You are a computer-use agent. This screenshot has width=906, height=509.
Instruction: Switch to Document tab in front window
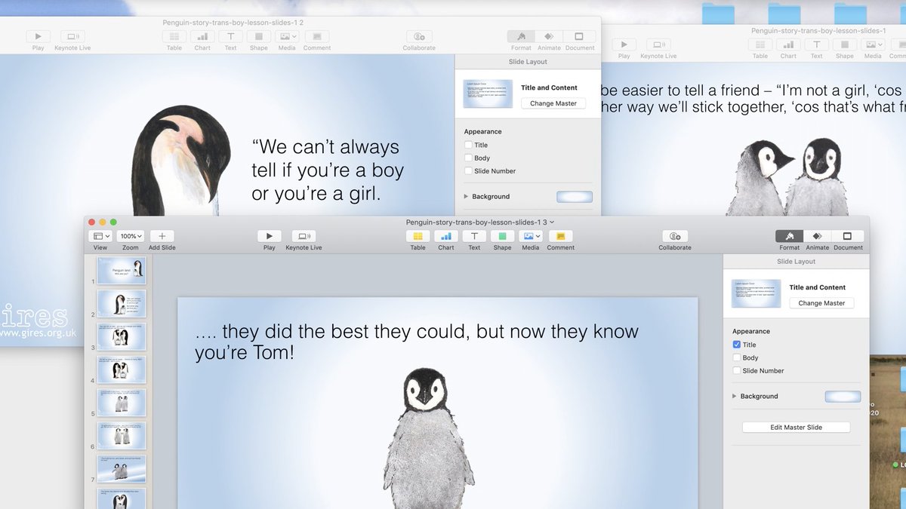coord(847,236)
